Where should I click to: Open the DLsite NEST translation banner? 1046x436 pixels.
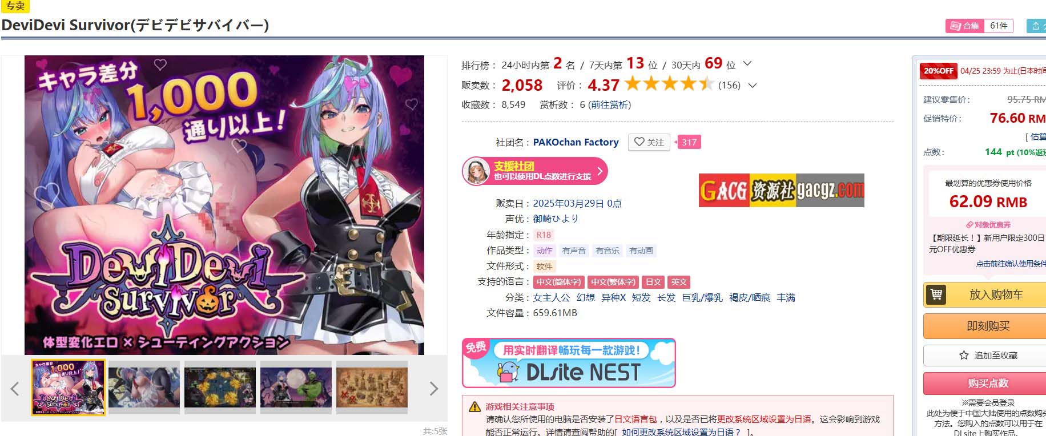(569, 363)
